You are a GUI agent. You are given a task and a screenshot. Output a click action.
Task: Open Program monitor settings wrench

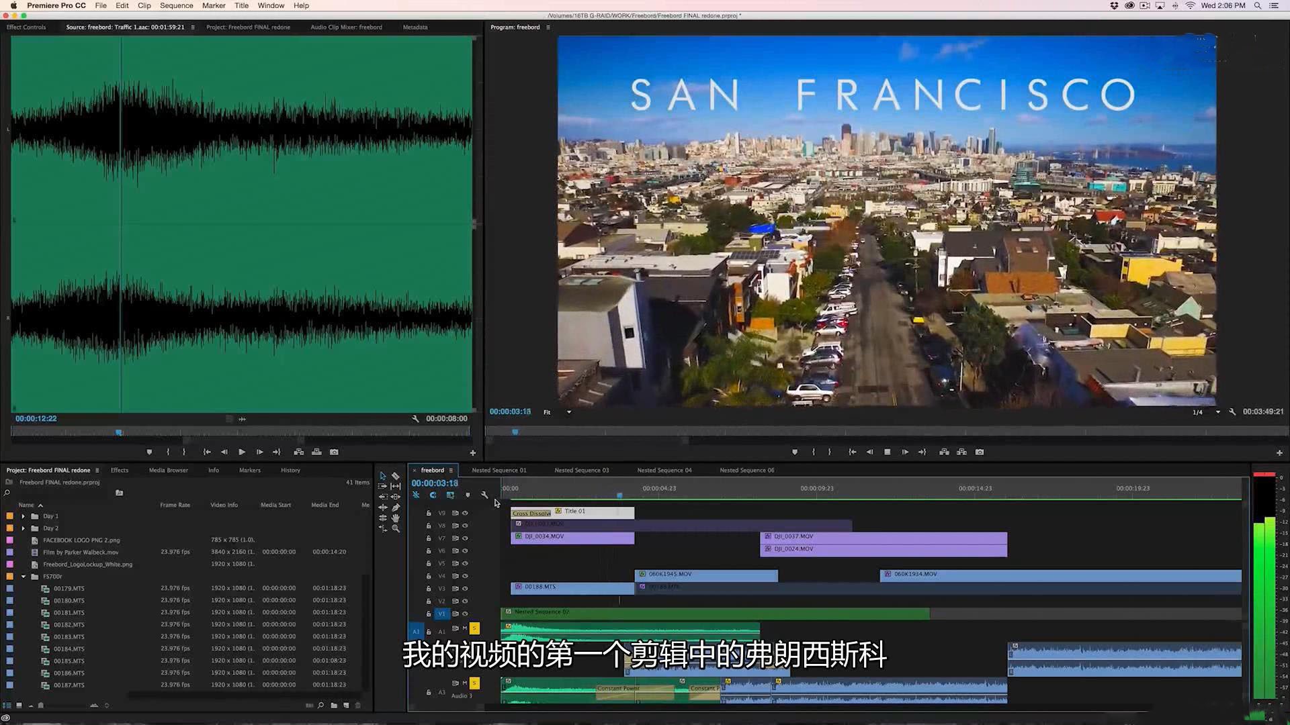tap(1232, 412)
